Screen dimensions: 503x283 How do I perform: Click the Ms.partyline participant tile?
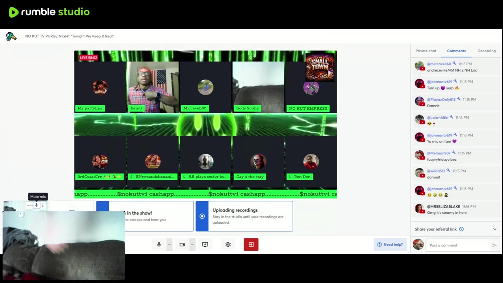100,87
